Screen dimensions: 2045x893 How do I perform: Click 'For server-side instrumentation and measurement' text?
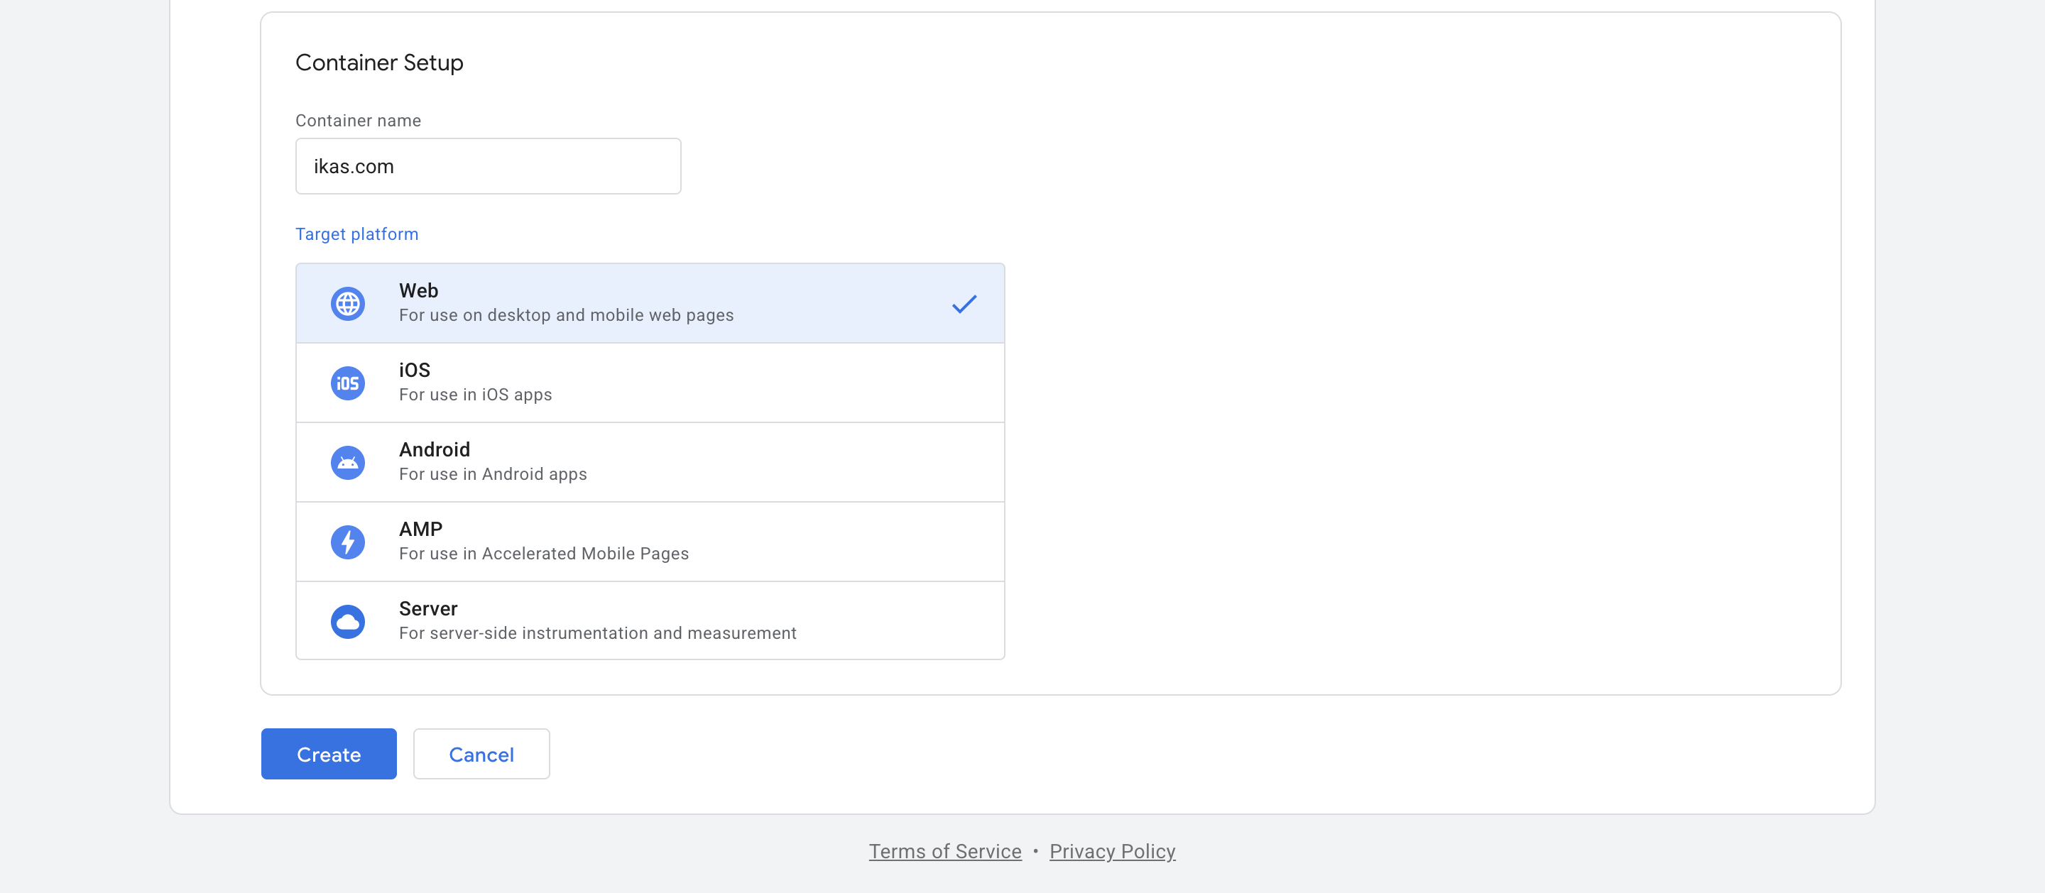click(598, 632)
